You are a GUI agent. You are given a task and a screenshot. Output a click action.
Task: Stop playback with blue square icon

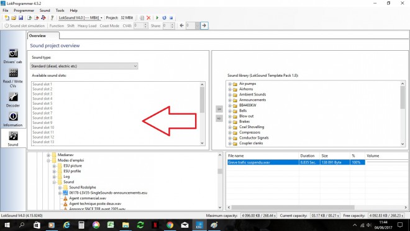point(171,18)
